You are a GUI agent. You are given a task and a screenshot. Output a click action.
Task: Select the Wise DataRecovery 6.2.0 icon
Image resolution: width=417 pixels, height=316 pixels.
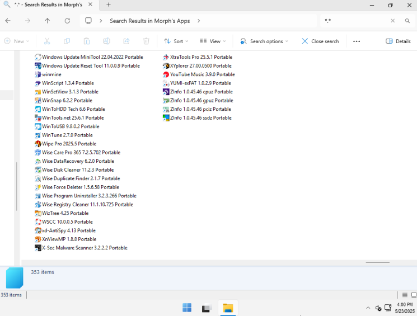click(38, 161)
